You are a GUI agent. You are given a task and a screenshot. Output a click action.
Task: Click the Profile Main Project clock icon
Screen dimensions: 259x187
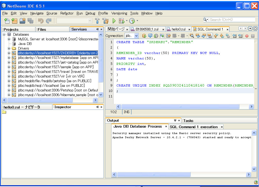[132, 21]
